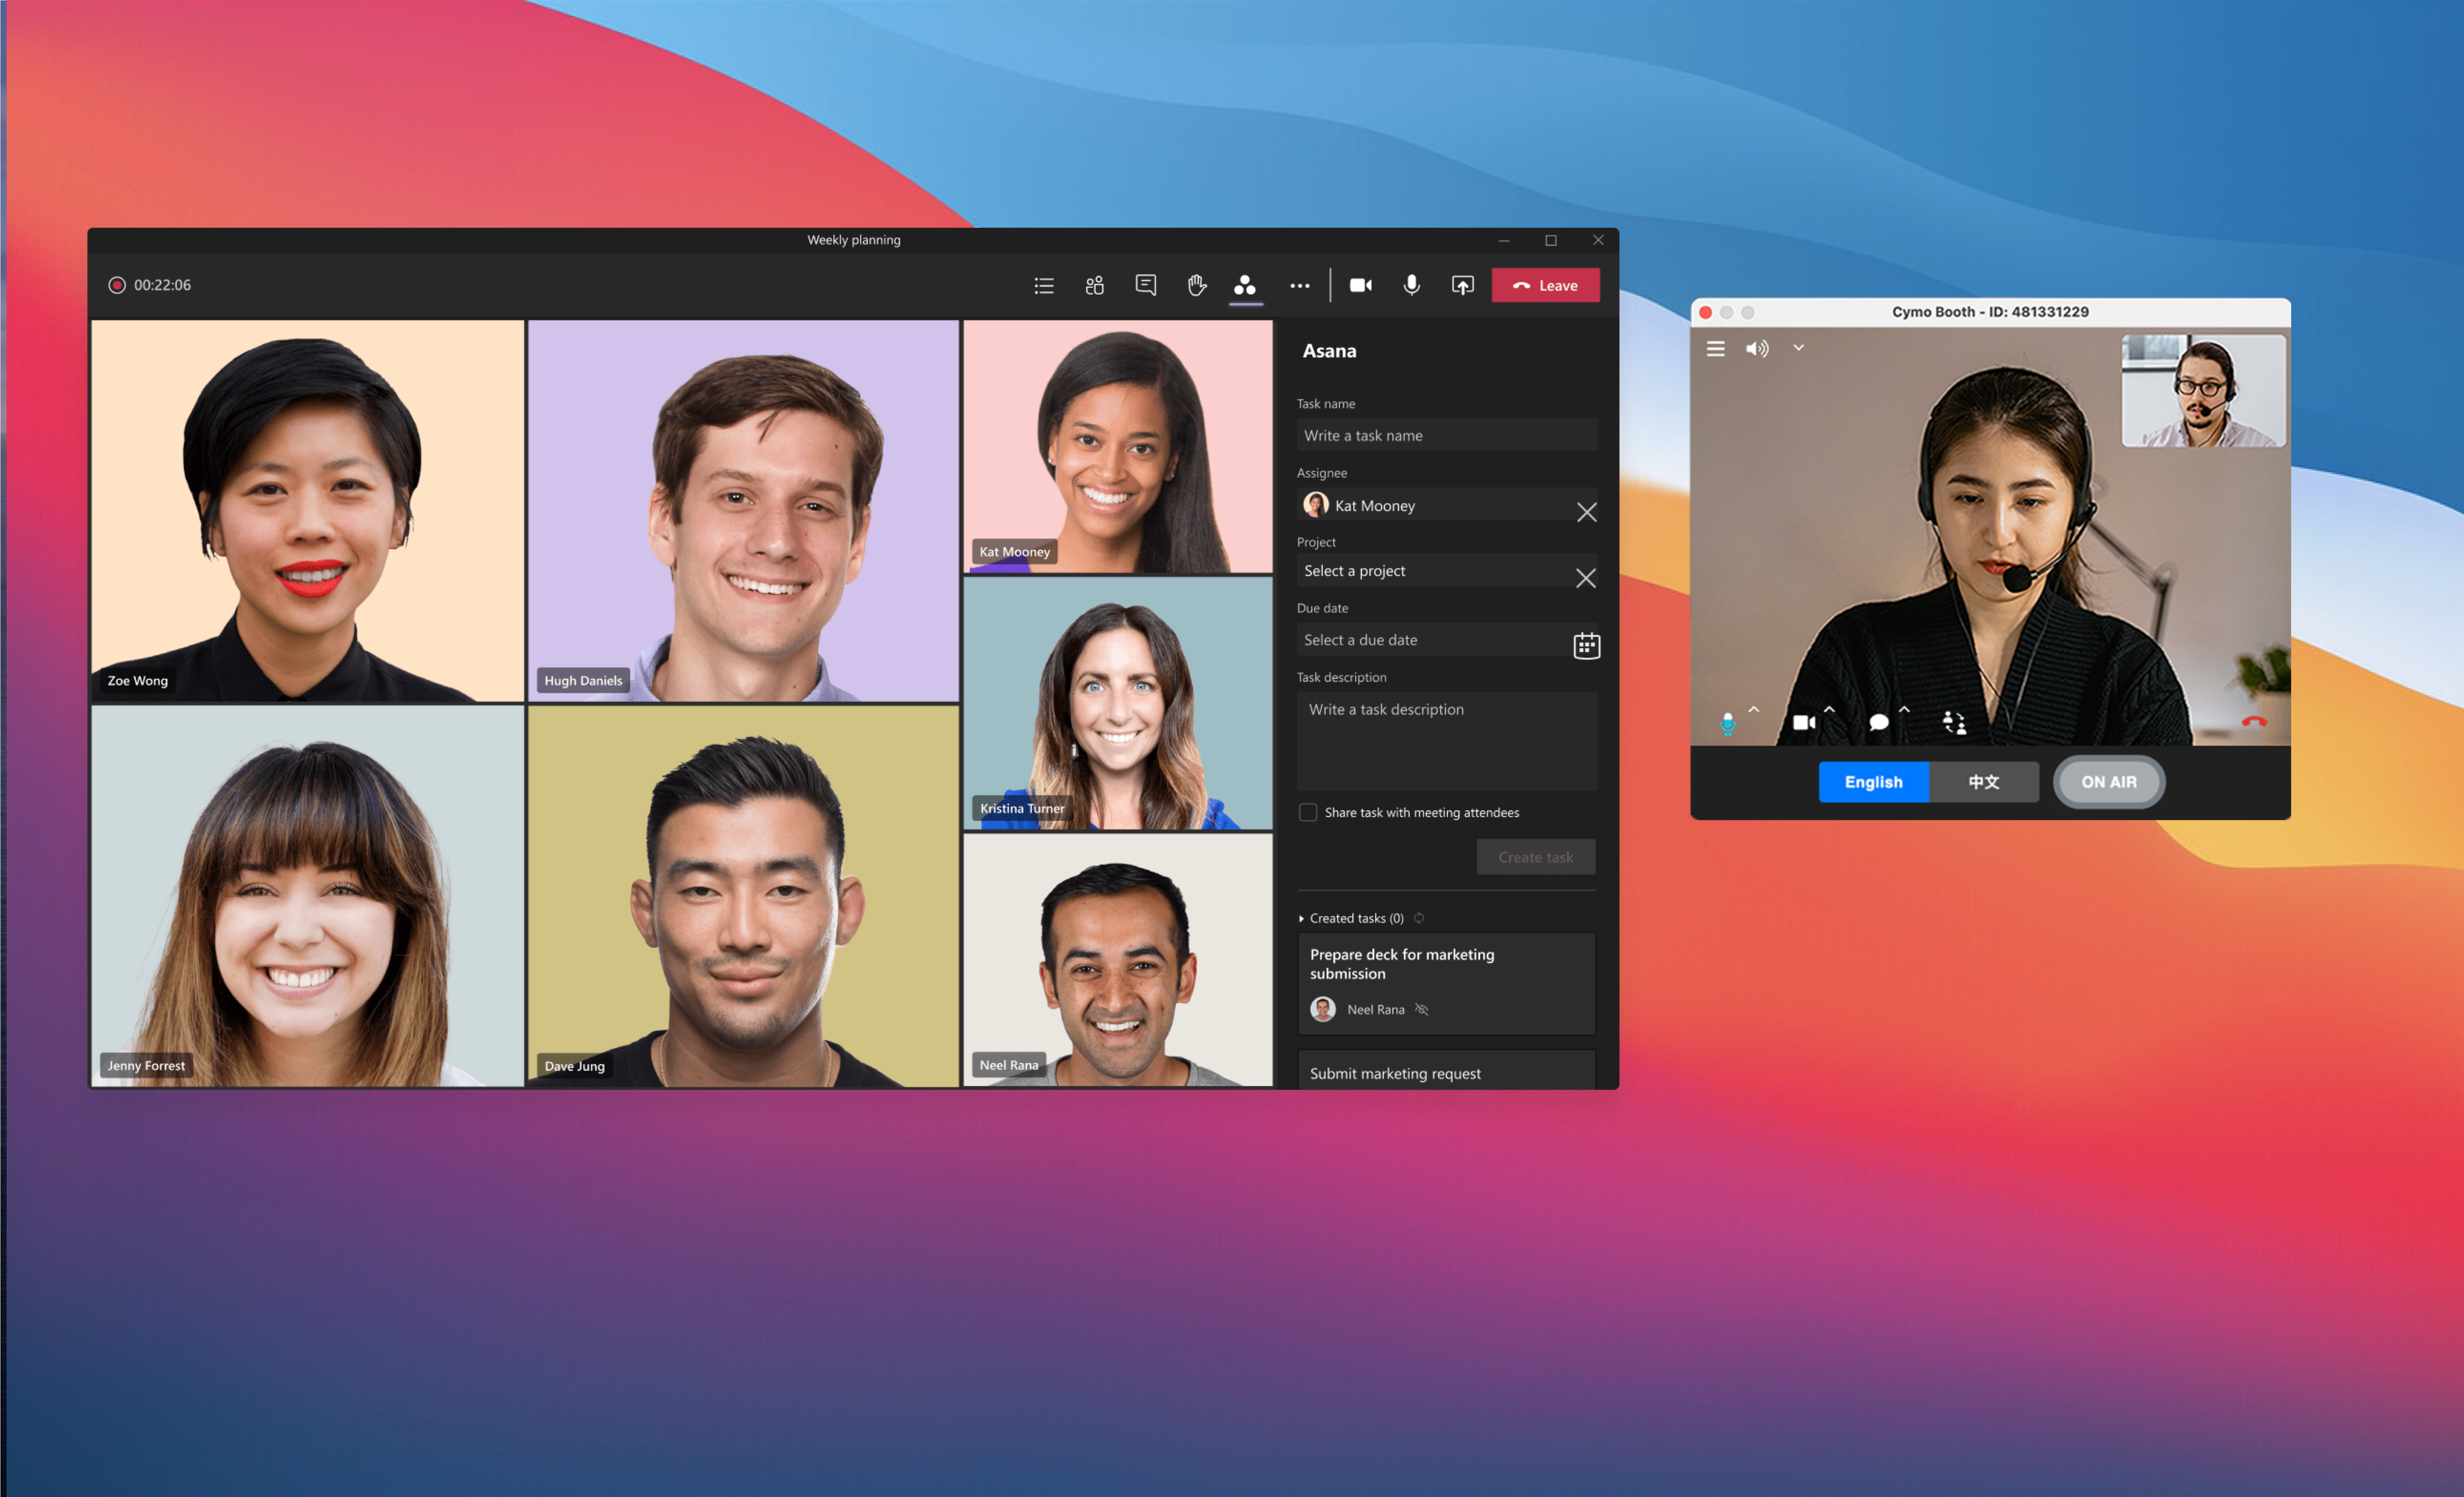The width and height of the screenshot is (2464, 1497).
Task: Select Zoe Wong's video tile
Action: click(x=308, y=511)
